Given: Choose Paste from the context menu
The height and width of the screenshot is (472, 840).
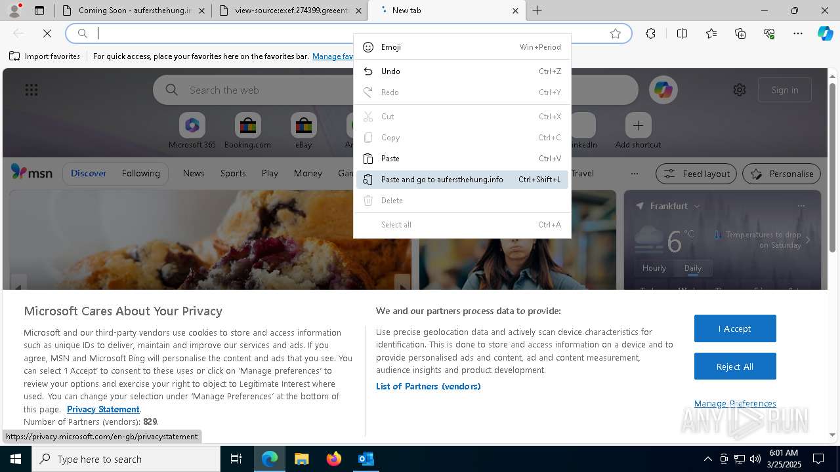Looking at the screenshot, I should pyautogui.click(x=462, y=159).
